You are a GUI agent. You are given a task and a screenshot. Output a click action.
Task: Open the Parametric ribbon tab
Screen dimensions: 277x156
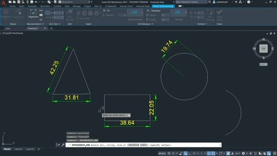(x=45, y=6)
